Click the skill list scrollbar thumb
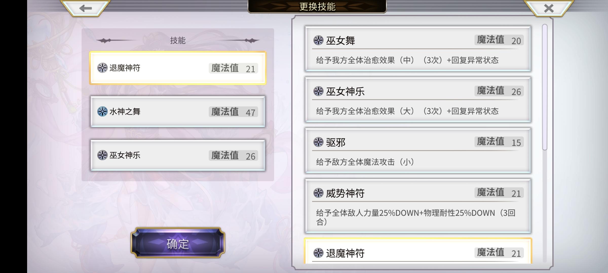The width and height of the screenshot is (608, 273). pyautogui.click(x=545, y=87)
